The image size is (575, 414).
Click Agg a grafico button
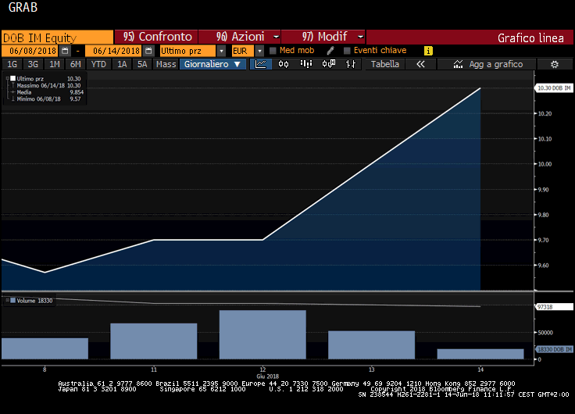488,64
